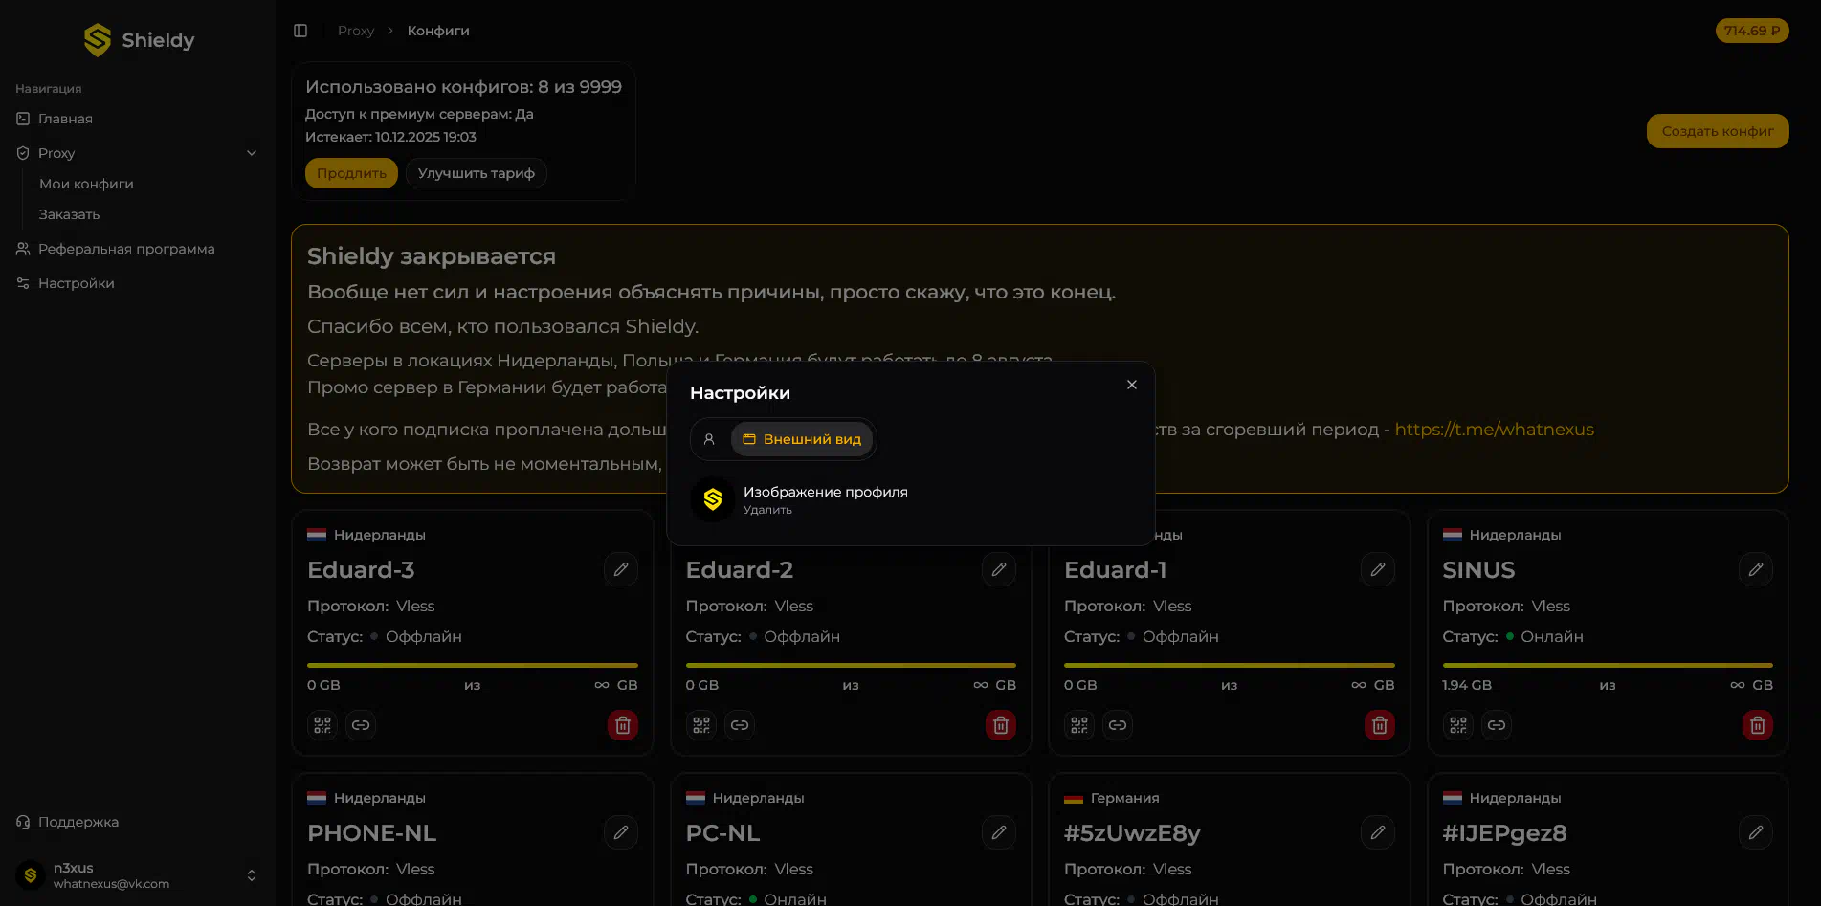The height and width of the screenshot is (906, 1821).
Task: Click the Истекает: 10.12.2025 19:03 text
Action: point(390,137)
